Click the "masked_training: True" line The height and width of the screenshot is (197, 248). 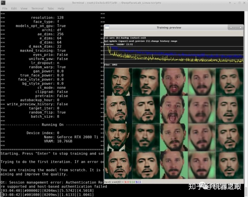coord(43,51)
